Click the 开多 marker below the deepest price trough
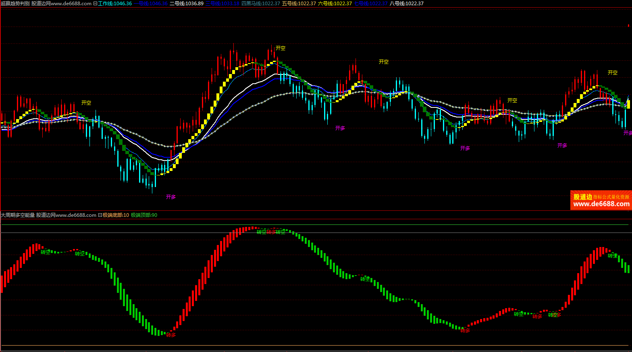 (x=171, y=197)
